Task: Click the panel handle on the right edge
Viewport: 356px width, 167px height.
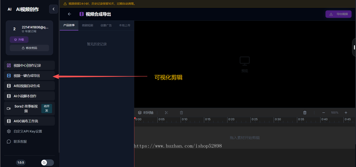Action: coord(354,47)
